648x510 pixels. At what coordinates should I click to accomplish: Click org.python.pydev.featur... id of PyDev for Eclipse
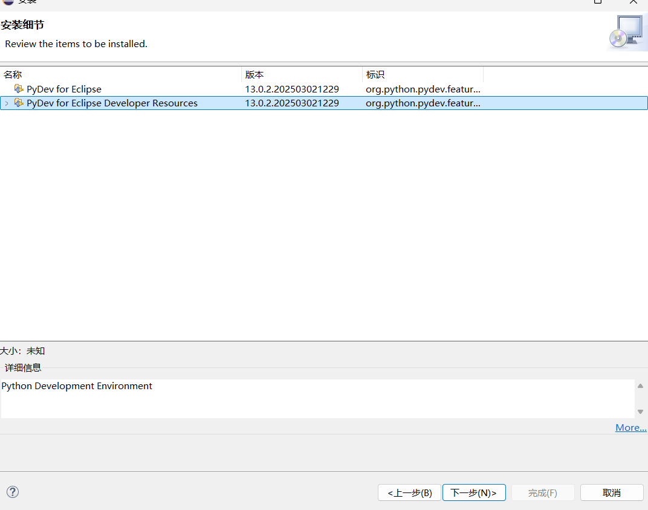click(423, 89)
